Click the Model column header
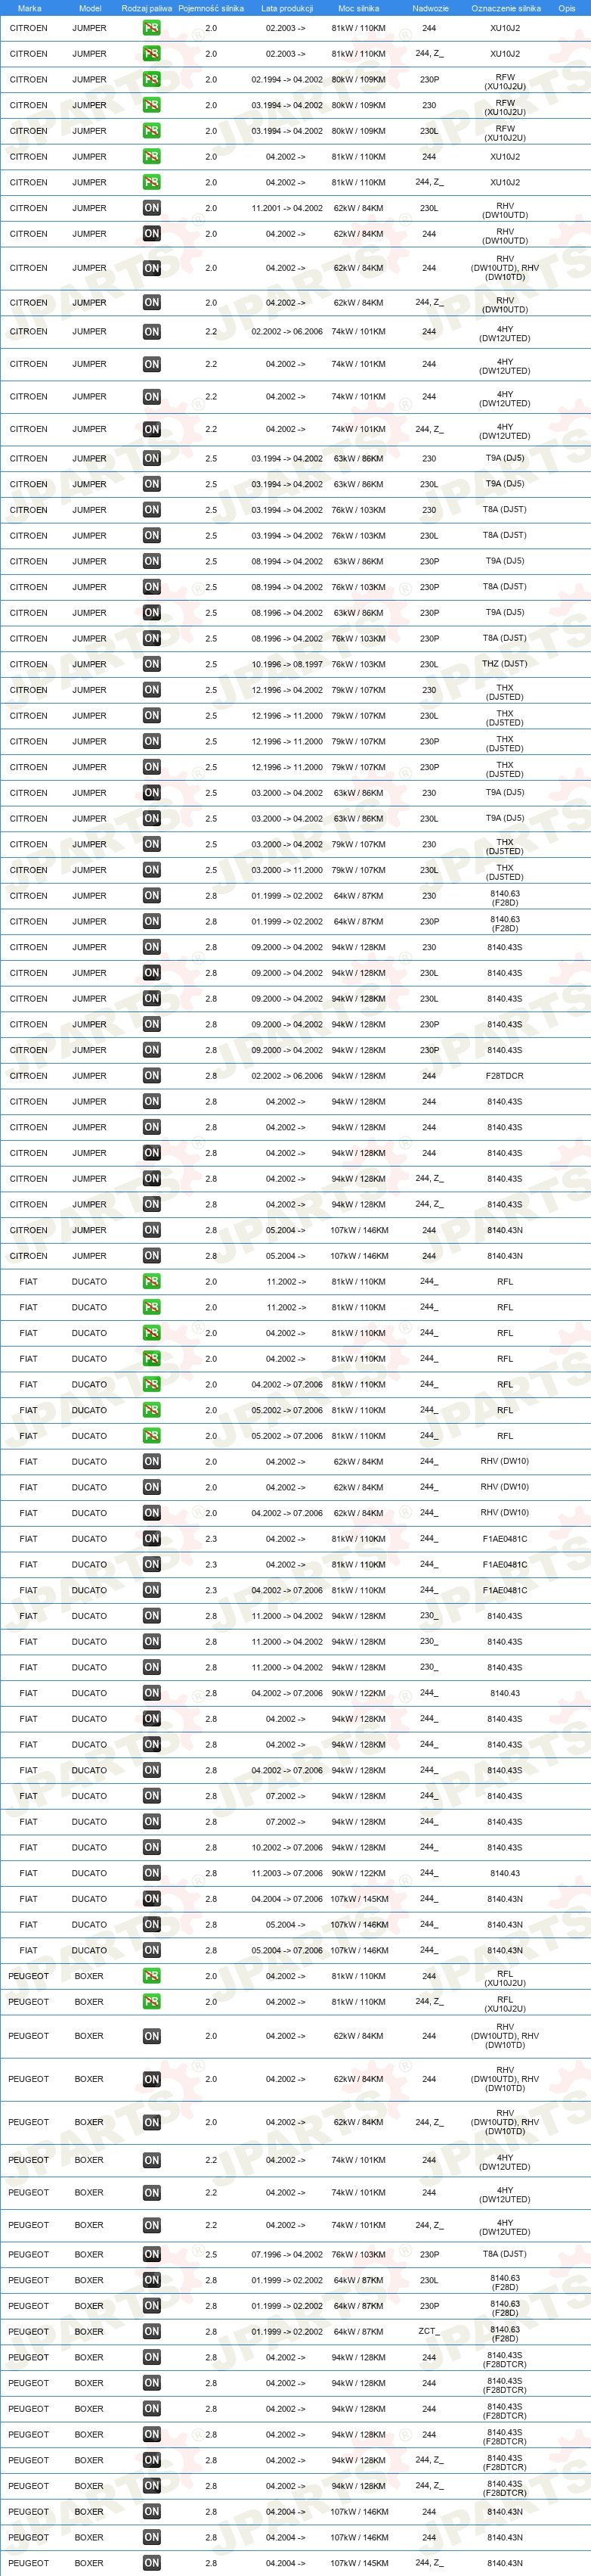The width and height of the screenshot is (591, 2576). point(90,8)
